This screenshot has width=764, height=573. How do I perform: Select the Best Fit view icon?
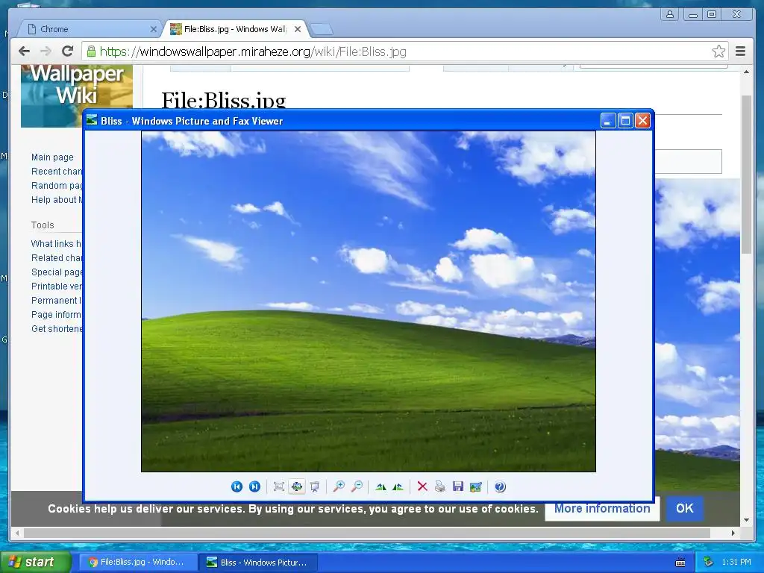coord(279,486)
